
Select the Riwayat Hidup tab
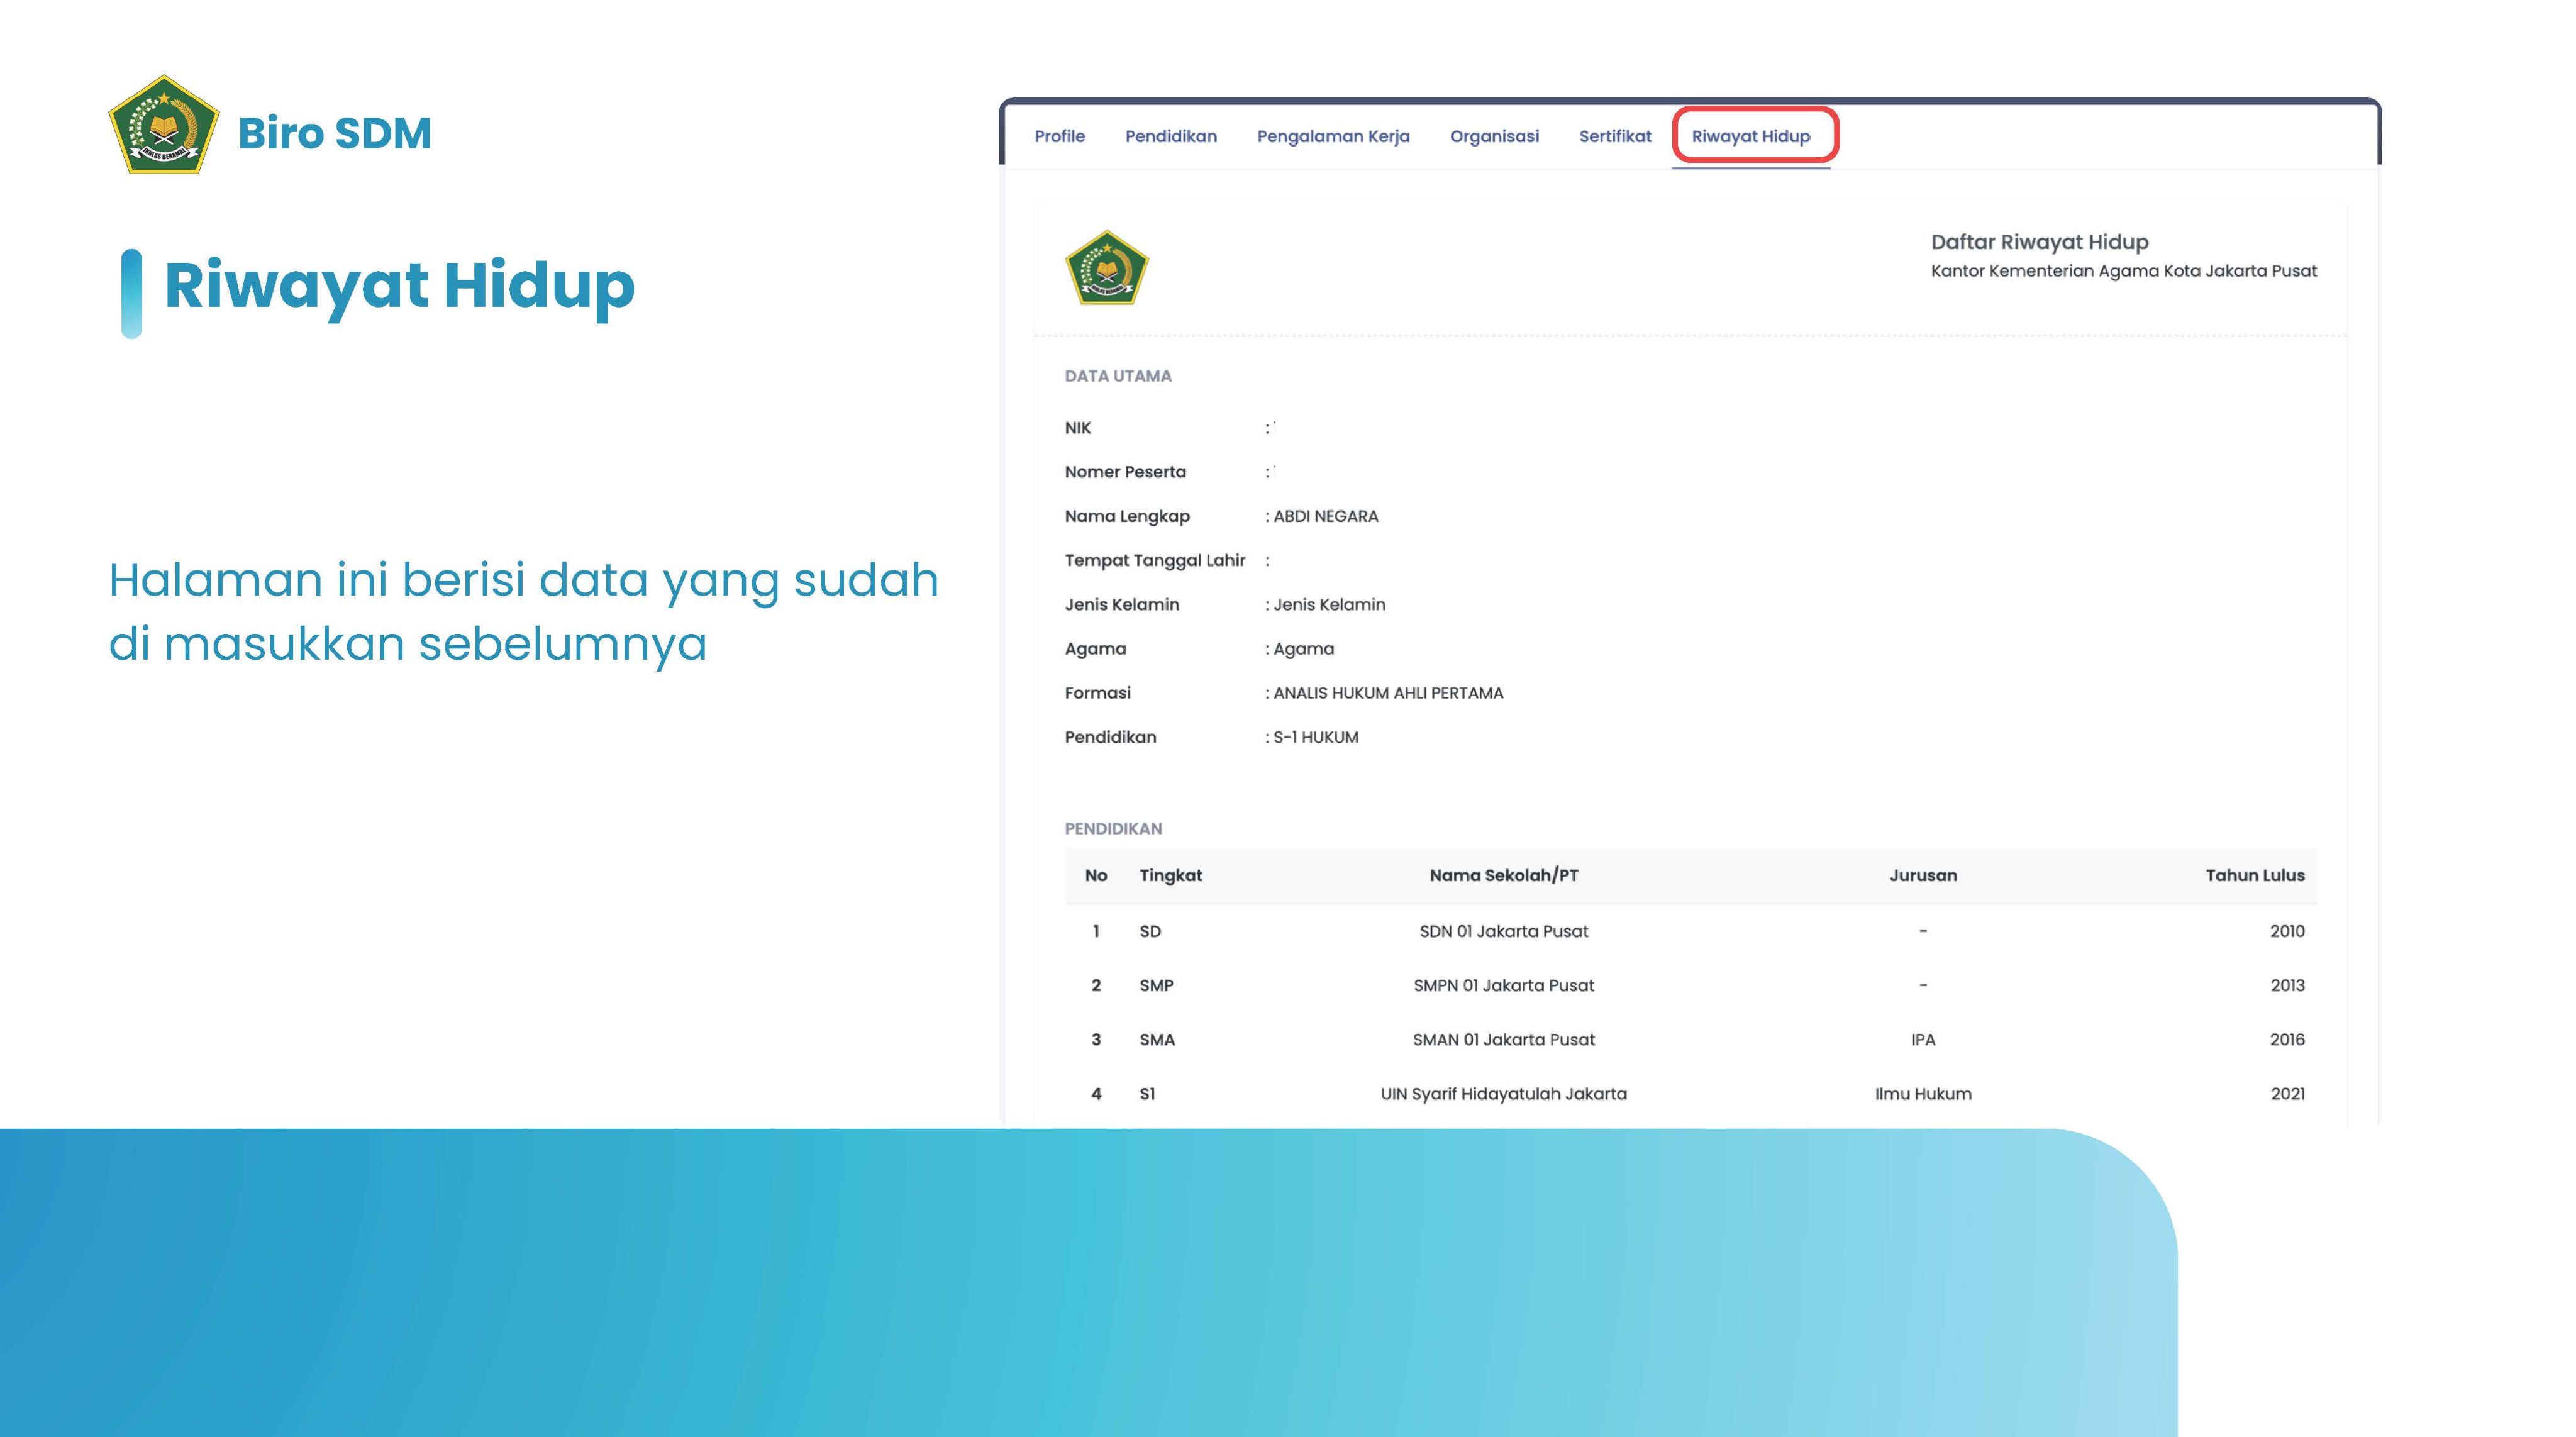[1751, 137]
